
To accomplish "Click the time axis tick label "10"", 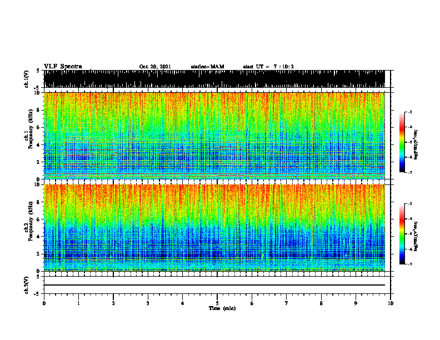I will click(391, 303).
